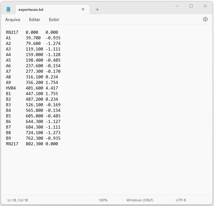Click the value 401.600 in row HV04
The image size is (214, 206).
click(x=34, y=88)
